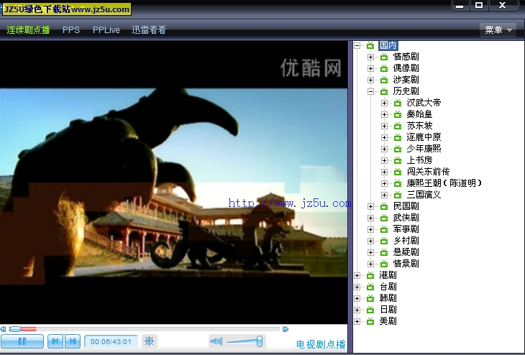The image size is (525, 355).
Task: Expand 少年康熙 episode list
Action: (384, 149)
